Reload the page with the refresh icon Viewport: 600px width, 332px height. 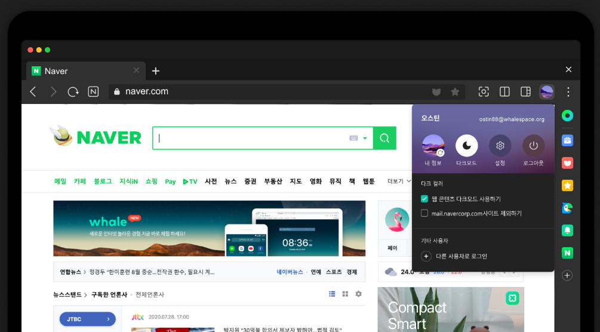[x=73, y=91]
